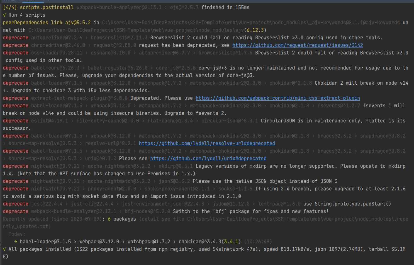Click 'bfj-node4@^5.2.0' package text

(x=147, y=211)
